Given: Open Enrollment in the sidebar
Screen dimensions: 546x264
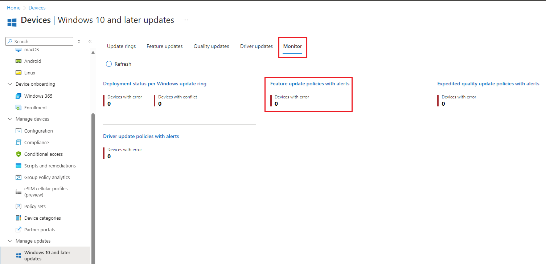Looking at the screenshot, I should pyautogui.click(x=36, y=107).
